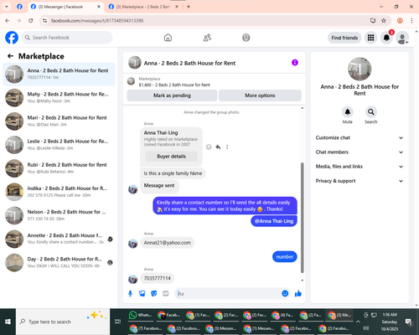Reply to Anna Thai-Ling message

tap(218, 147)
